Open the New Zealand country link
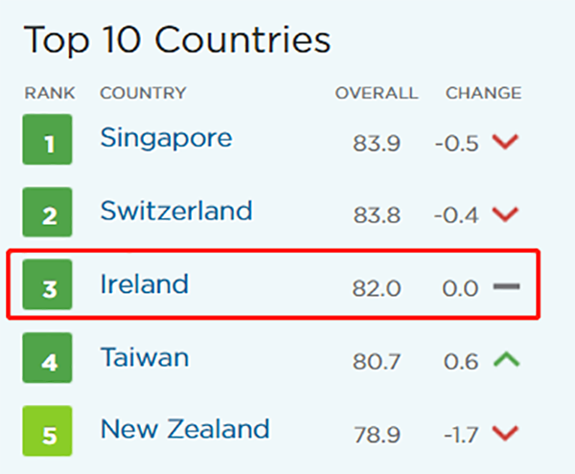The height and width of the screenshot is (474, 575). click(x=185, y=429)
